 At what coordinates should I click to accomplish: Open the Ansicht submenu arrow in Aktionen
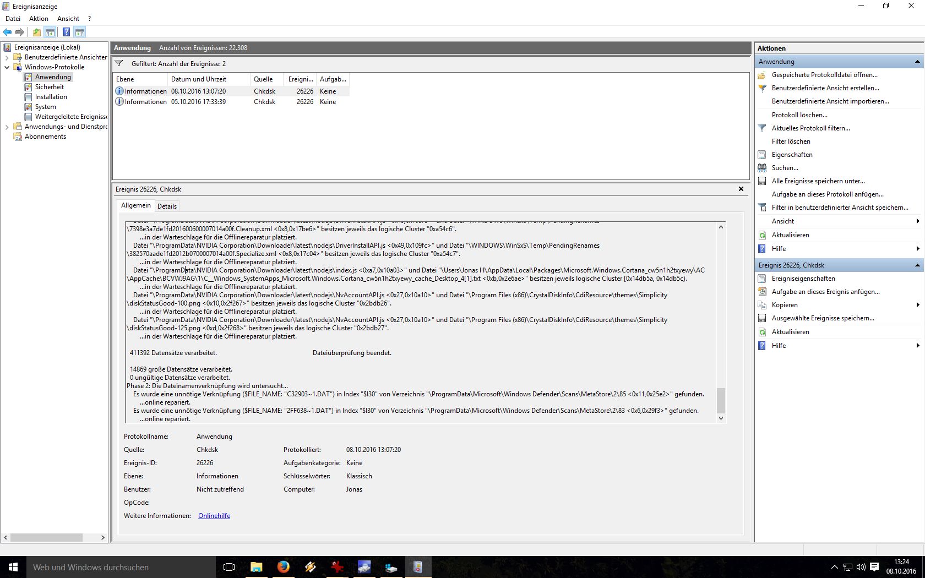(x=918, y=221)
